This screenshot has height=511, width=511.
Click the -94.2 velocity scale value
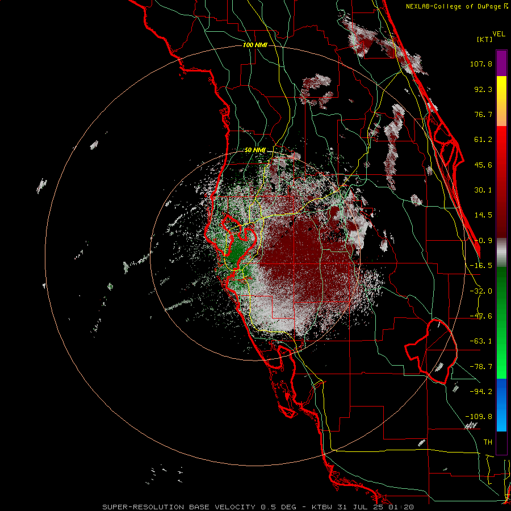click(481, 391)
